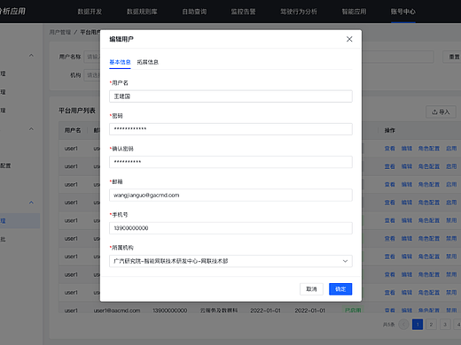Select 账号中心 in the top navigation
This screenshot has height=345, width=461.
(403, 11)
